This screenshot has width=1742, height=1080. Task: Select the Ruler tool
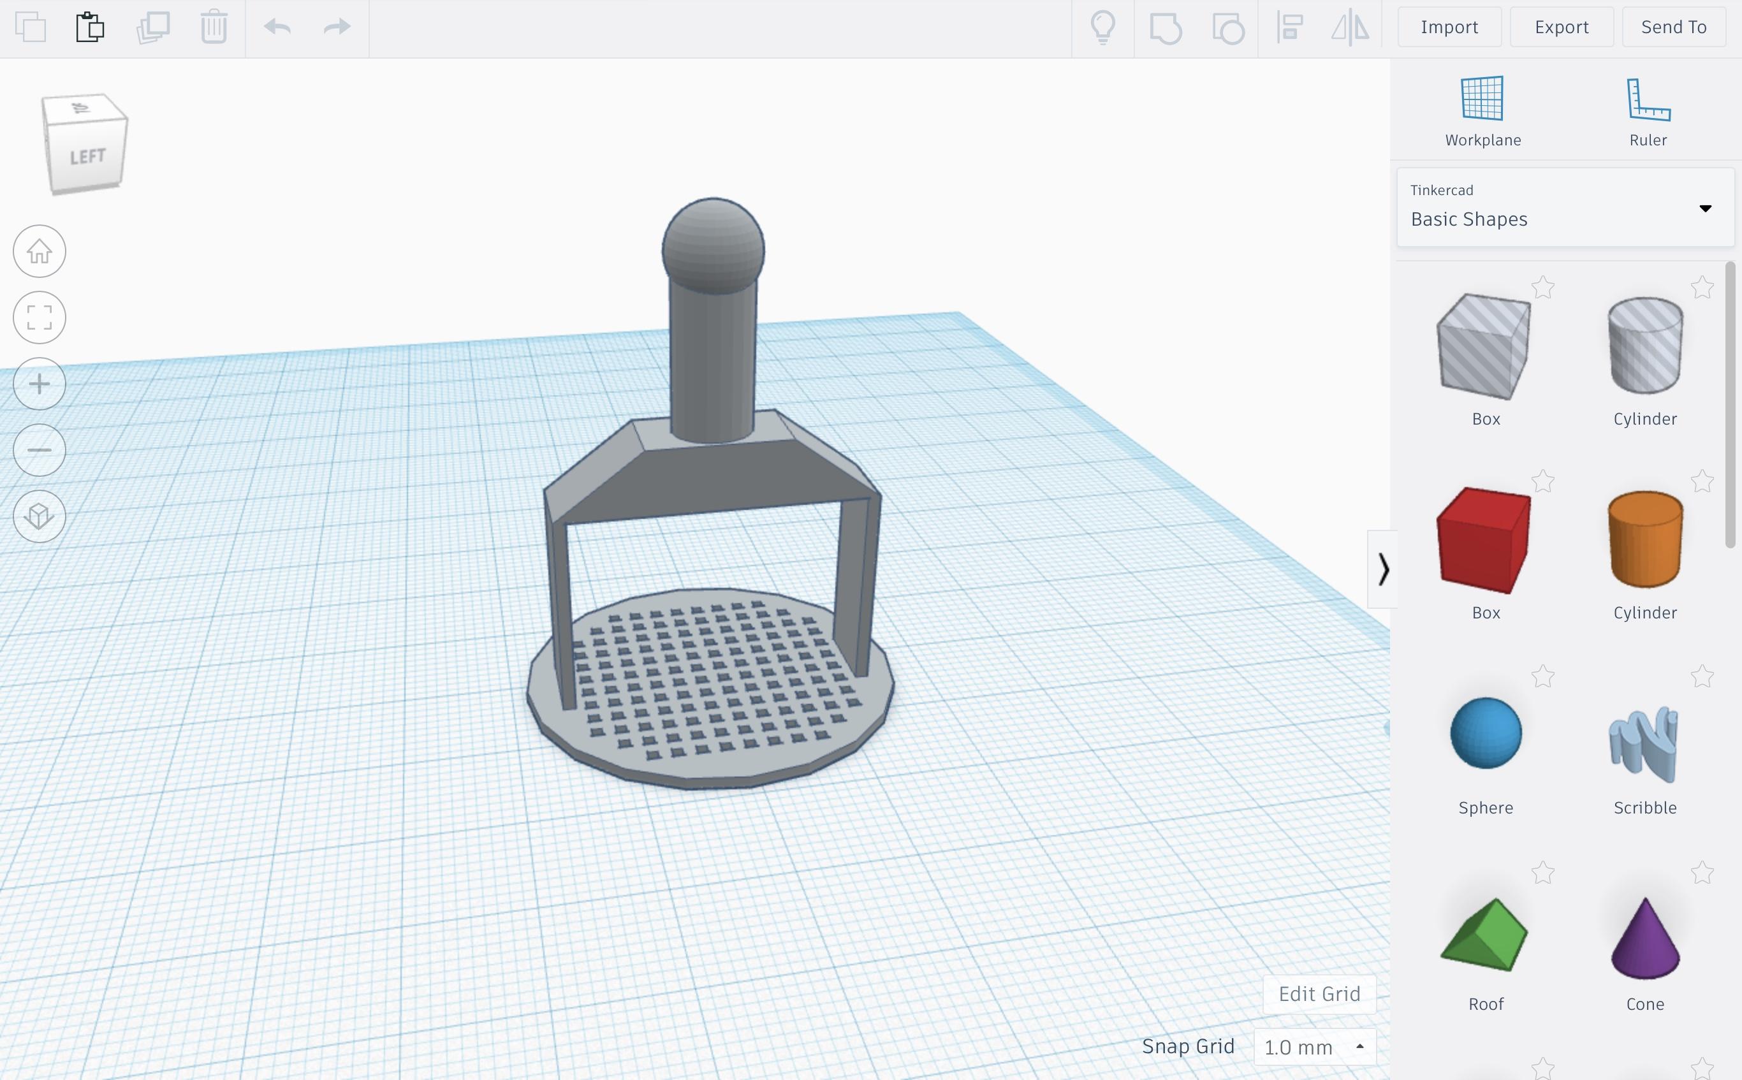[1648, 112]
